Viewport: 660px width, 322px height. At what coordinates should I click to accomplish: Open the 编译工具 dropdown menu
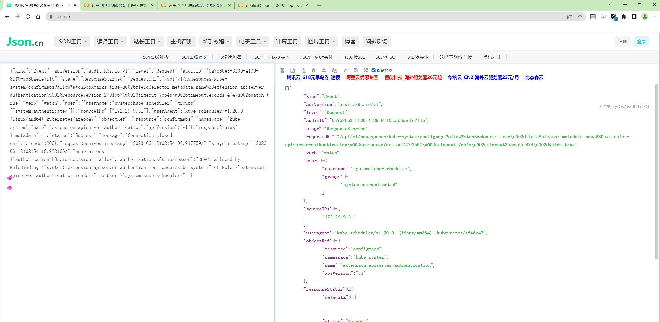coord(110,42)
